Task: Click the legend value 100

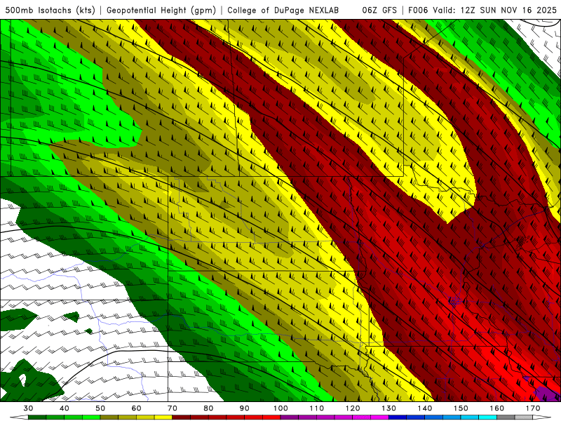Action: pos(281,408)
